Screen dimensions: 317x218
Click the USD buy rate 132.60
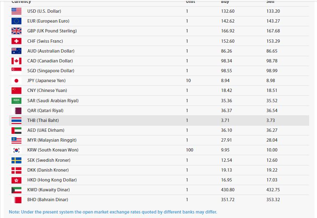tap(228, 11)
